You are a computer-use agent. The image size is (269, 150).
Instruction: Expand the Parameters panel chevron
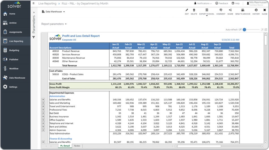[34, 12]
